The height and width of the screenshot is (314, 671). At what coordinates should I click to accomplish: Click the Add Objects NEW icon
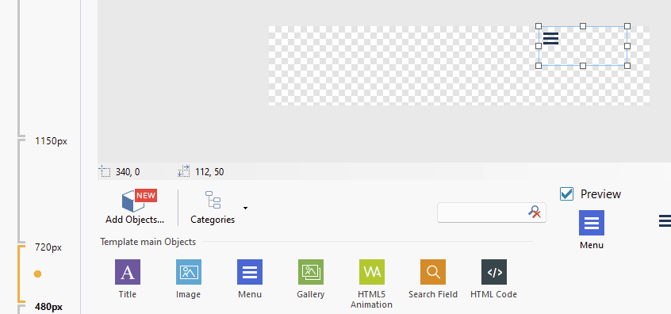[139, 201]
